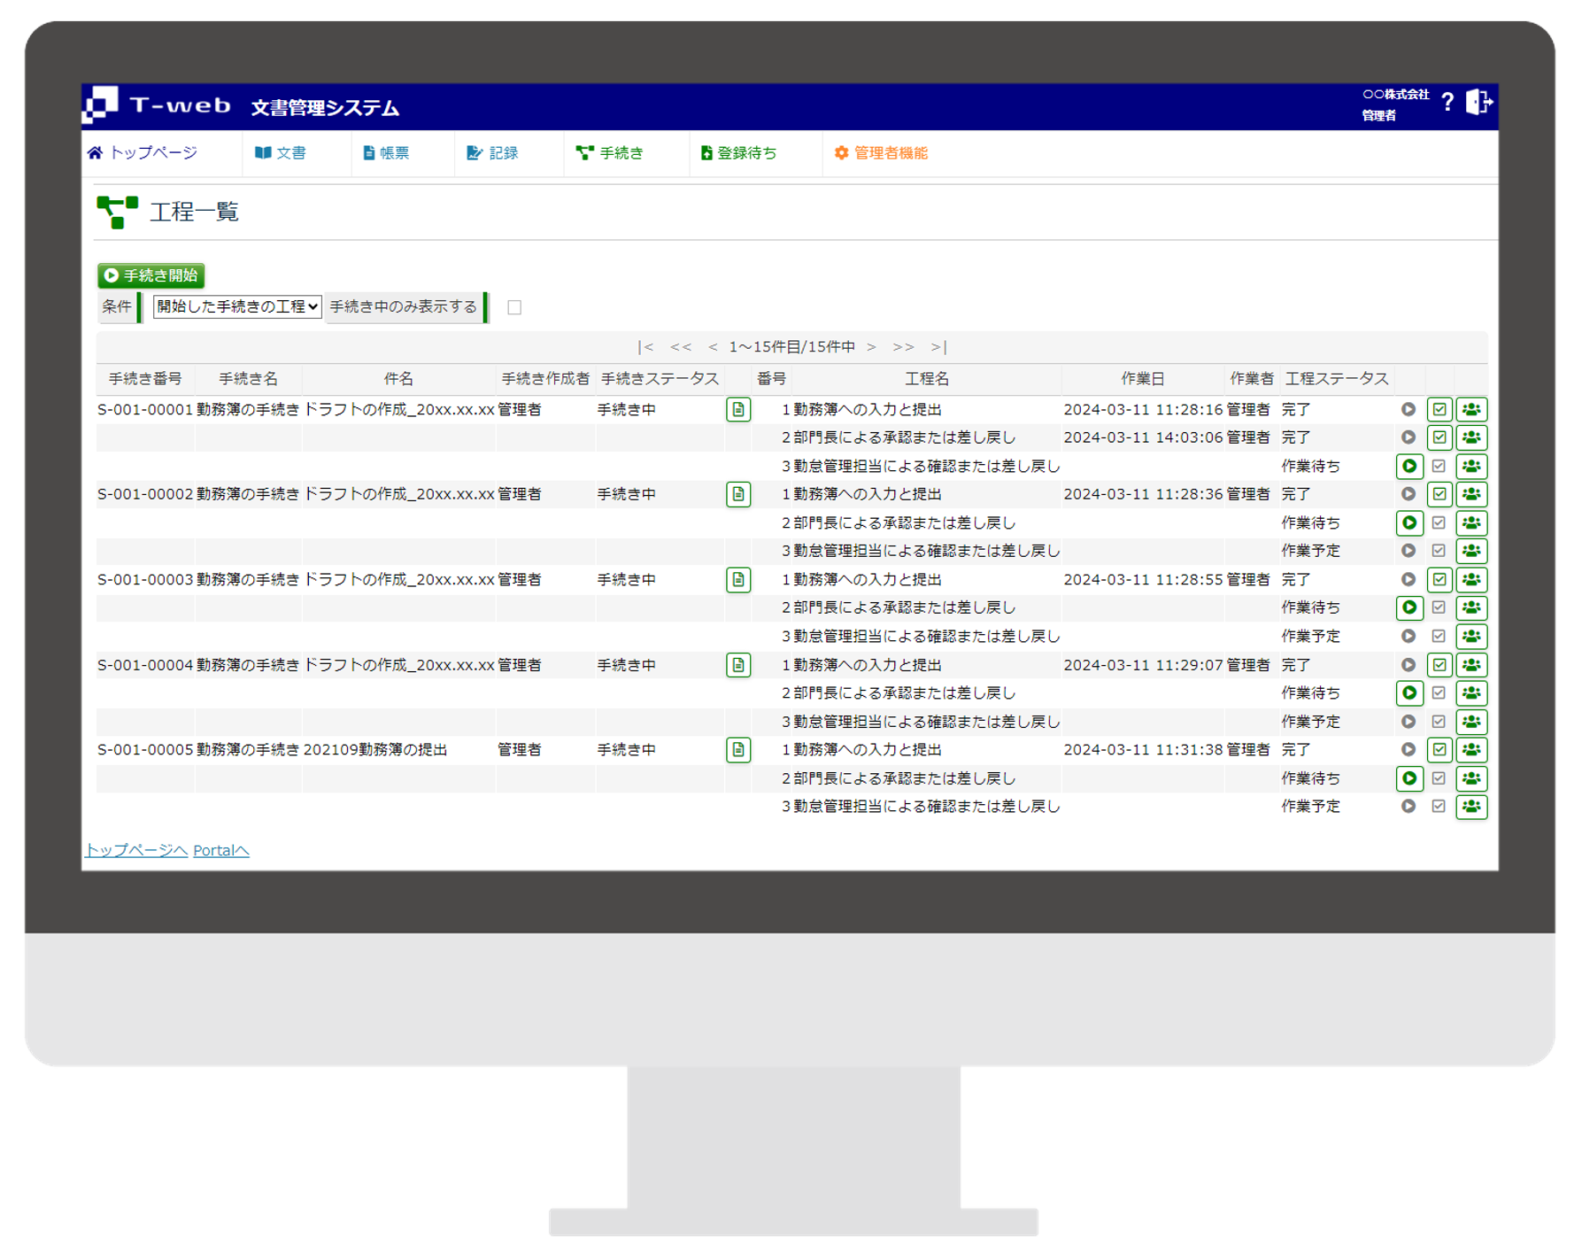Toggle the 手続き中のみ表示する checkbox

point(514,307)
